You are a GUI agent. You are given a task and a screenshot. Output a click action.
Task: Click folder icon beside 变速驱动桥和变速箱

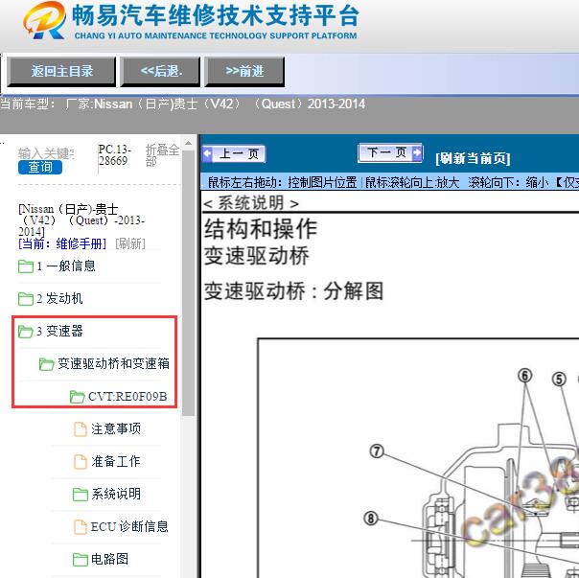[47, 364]
